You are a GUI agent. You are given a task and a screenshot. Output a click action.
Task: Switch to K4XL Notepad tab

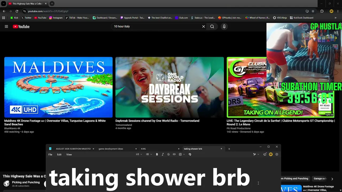(x=143, y=149)
